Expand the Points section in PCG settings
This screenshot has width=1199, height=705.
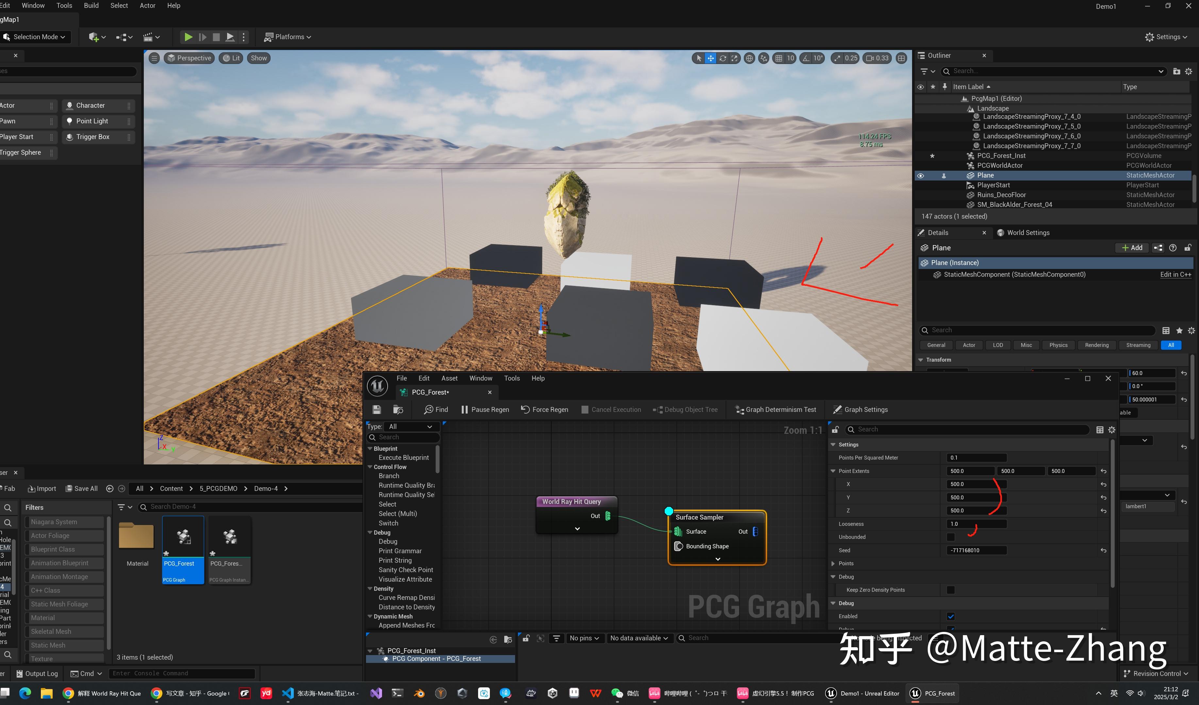(x=833, y=563)
